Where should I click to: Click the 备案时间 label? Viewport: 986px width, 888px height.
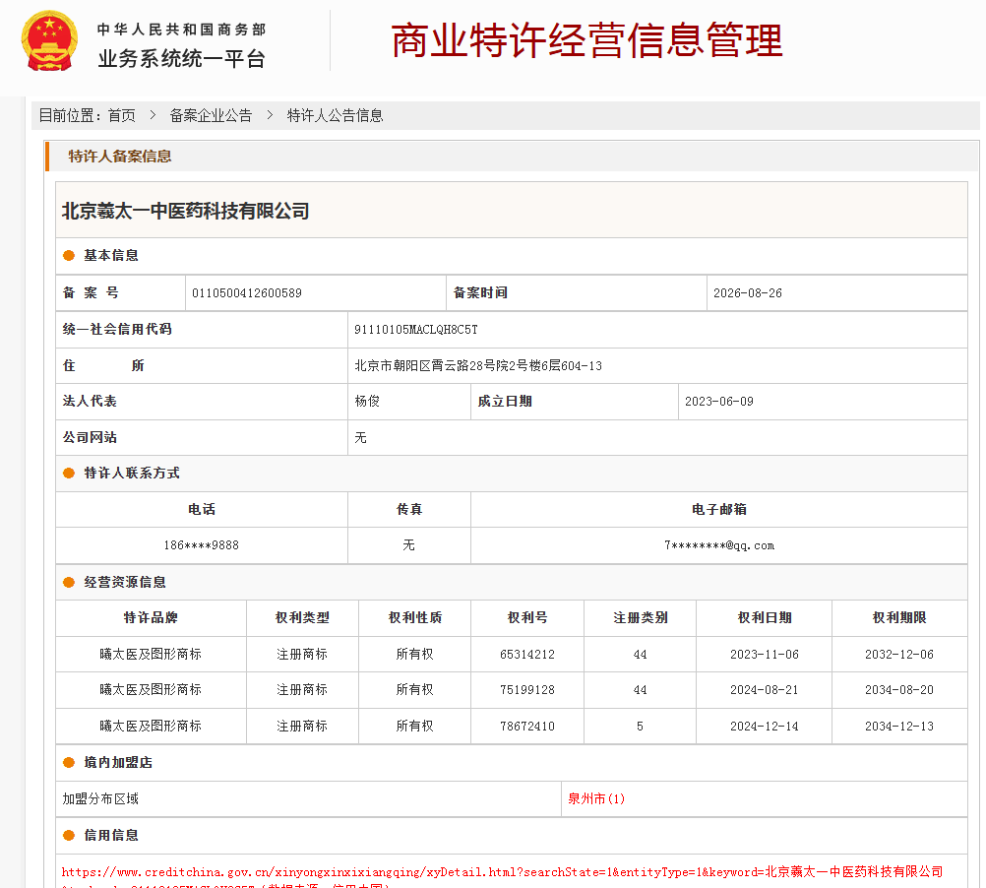click(480, 292)
